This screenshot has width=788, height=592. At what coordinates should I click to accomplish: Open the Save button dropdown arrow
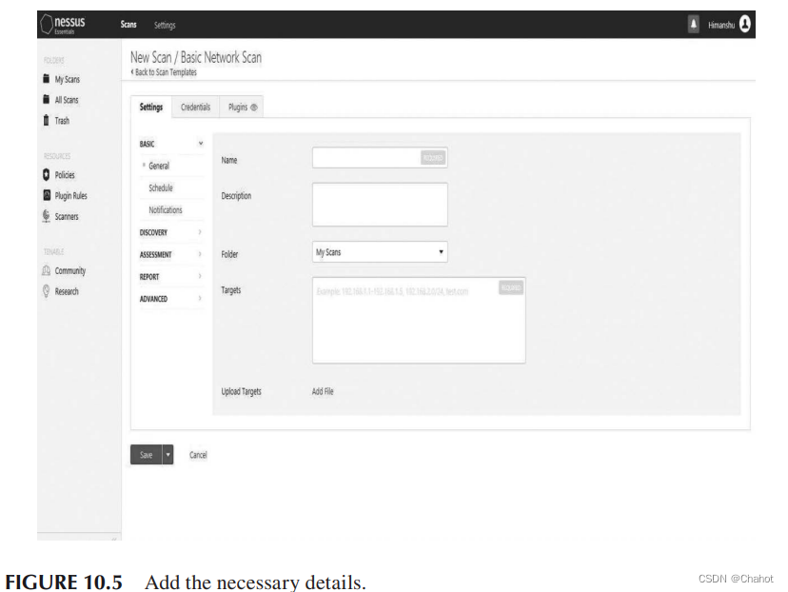(167, 455)
